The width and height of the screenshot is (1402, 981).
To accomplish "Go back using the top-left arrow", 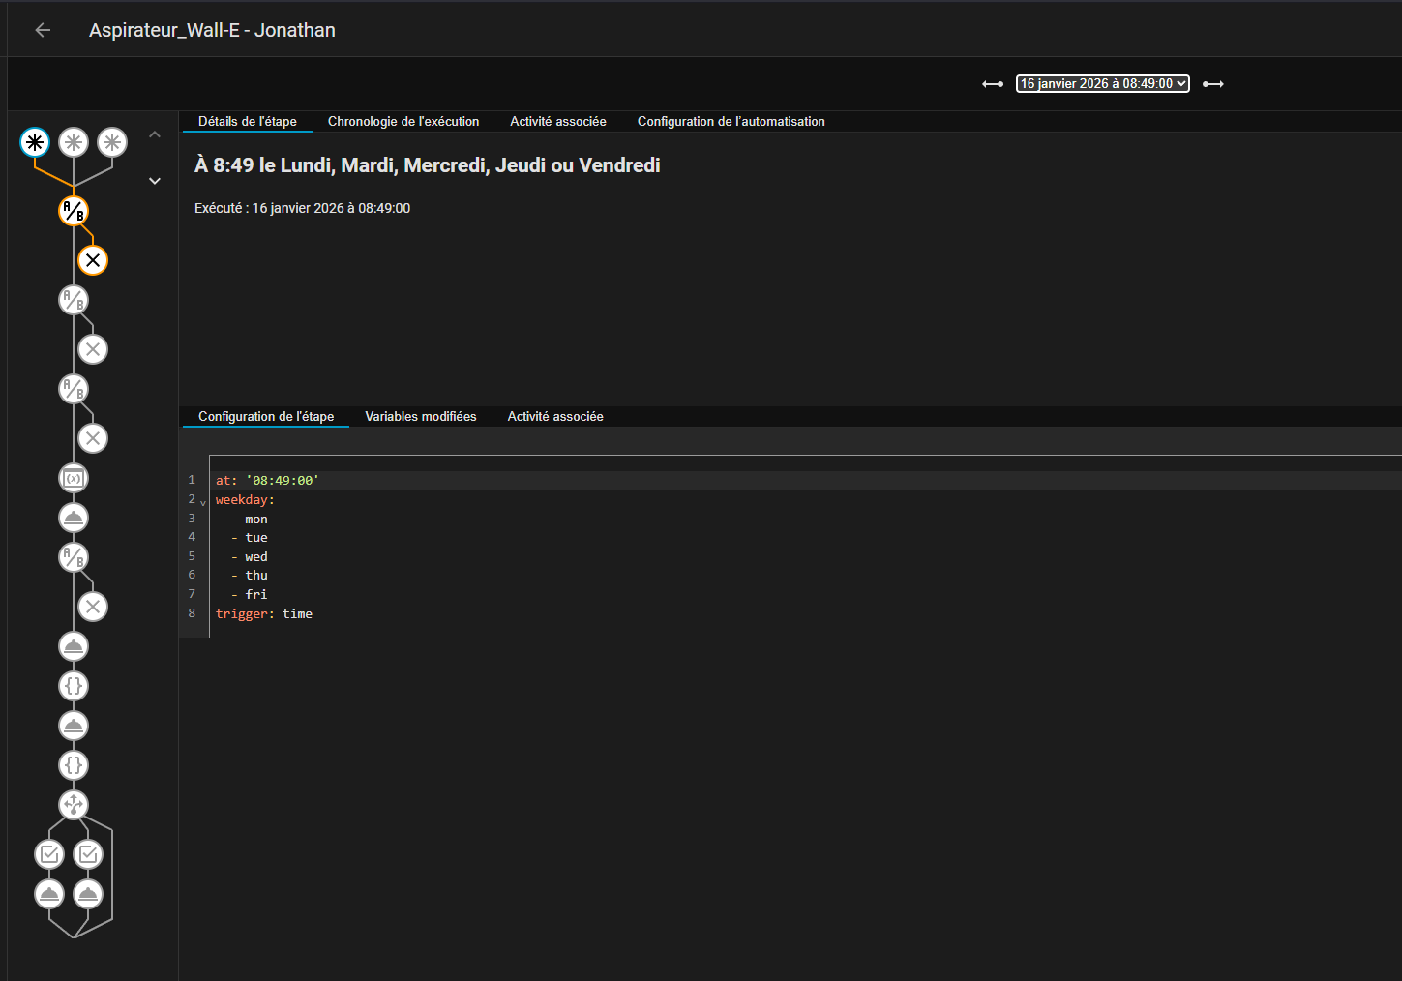I will click(x=43, y=30).
